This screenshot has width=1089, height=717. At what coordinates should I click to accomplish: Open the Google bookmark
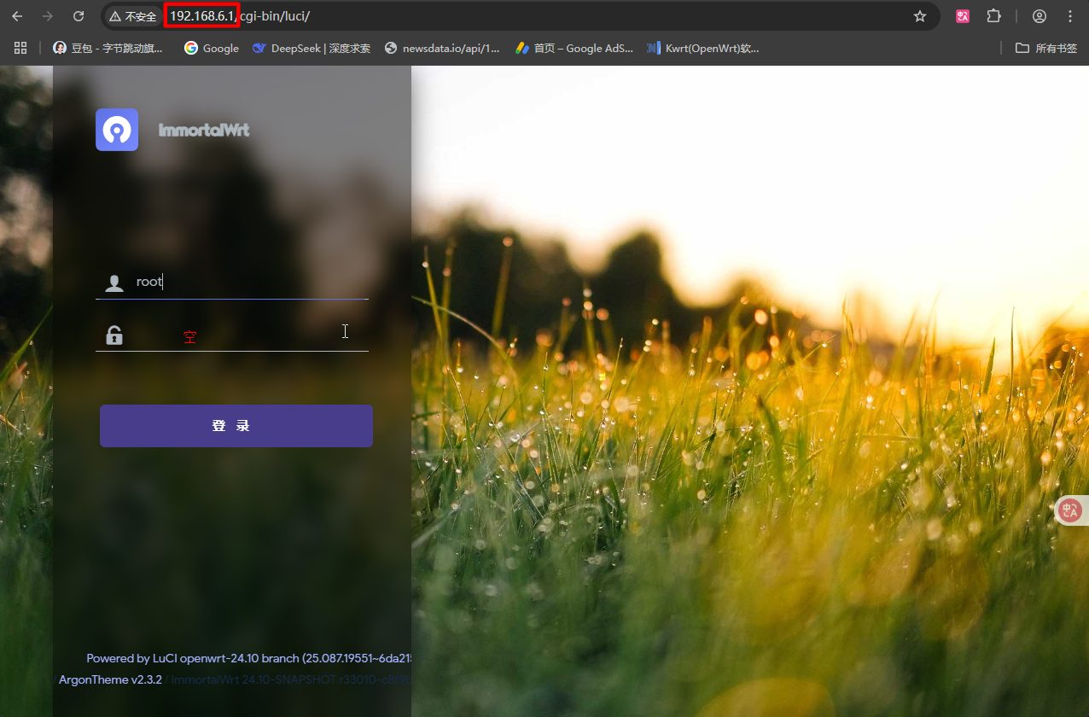click(211, 48)
